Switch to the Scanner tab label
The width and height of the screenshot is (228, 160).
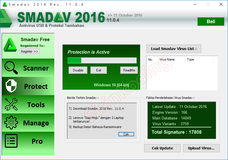(x=36, y=68)
